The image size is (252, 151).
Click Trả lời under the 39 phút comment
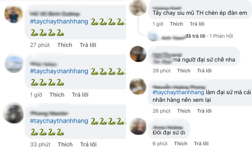click(x=204, y=71)
